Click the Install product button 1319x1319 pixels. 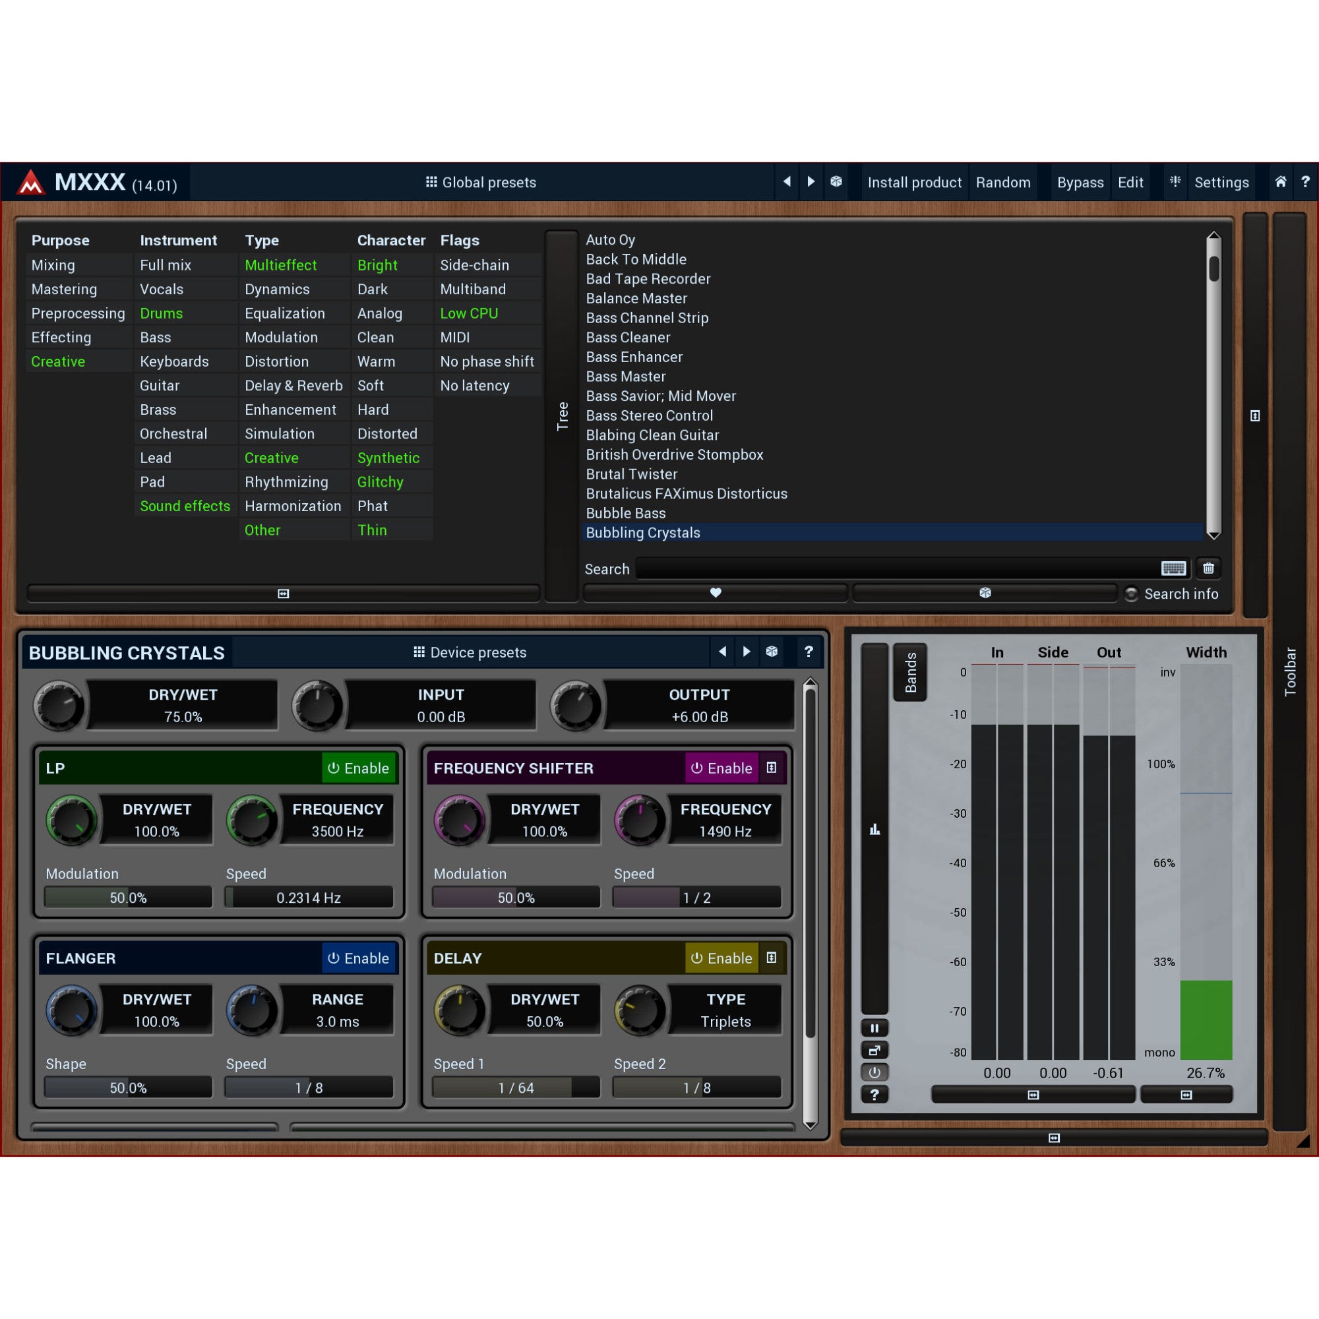(x=914, y=182)
